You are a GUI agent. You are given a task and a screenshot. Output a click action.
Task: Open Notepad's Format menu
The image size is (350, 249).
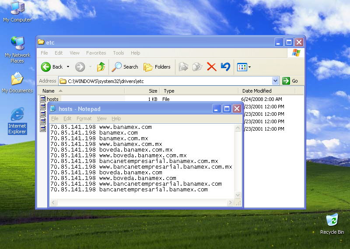[x=84, y=118]
